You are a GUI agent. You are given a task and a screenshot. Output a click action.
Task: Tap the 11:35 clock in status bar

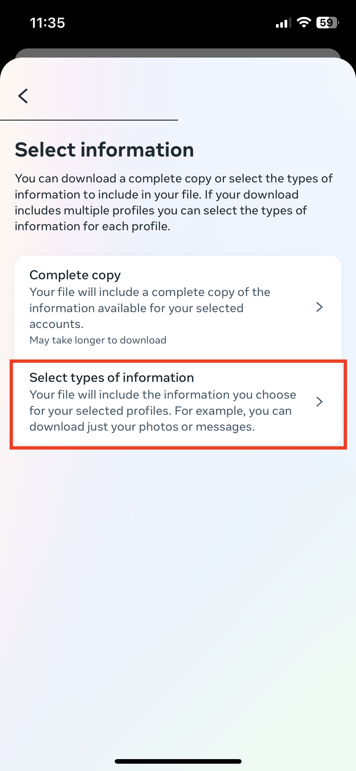(47, 23)
